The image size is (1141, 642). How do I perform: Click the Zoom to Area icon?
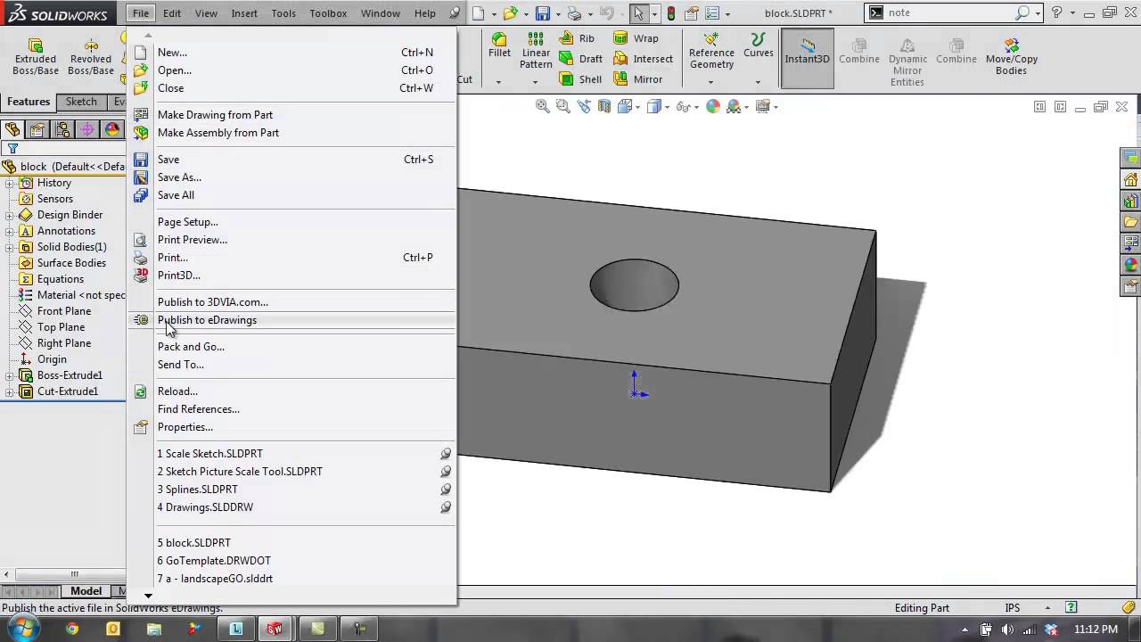click(x=562, y=106)
